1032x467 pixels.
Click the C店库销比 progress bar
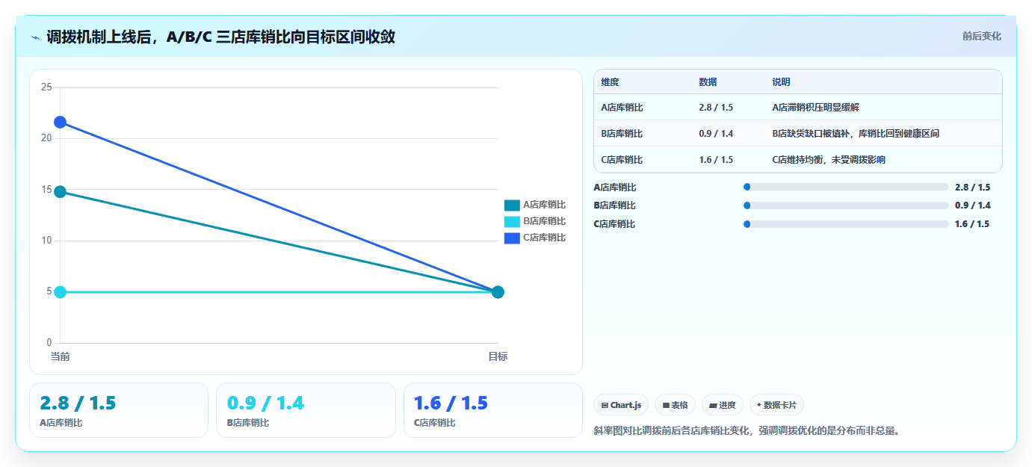846,224
